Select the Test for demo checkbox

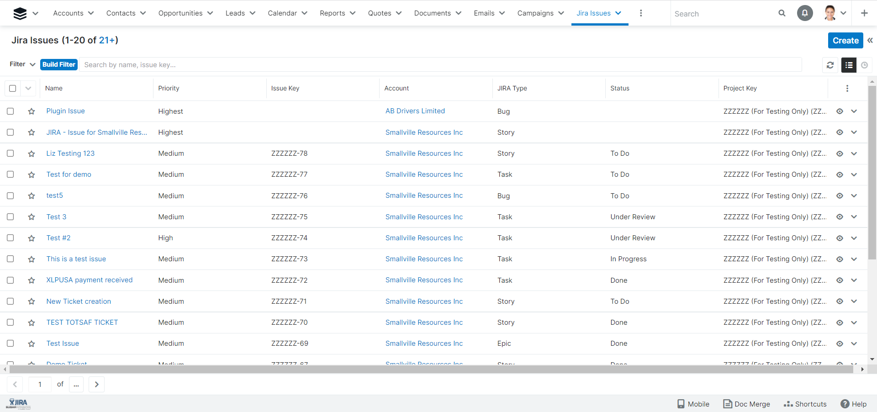pos(11,174)
